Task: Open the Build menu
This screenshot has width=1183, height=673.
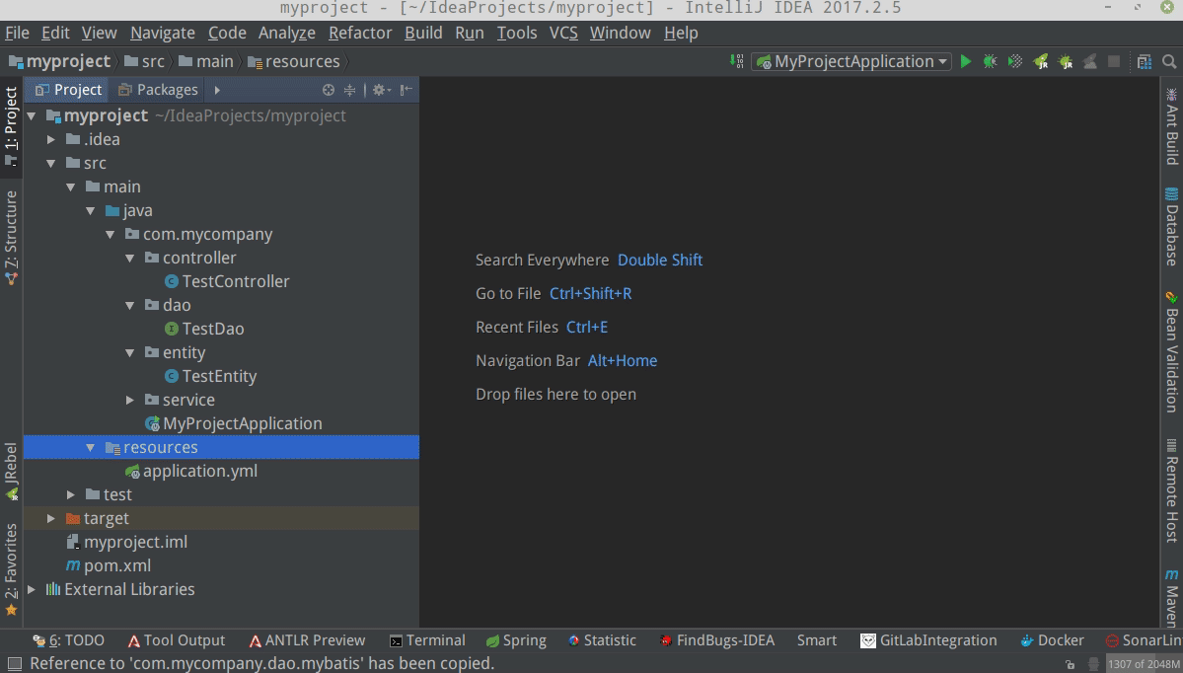Action: coord(423,34)
